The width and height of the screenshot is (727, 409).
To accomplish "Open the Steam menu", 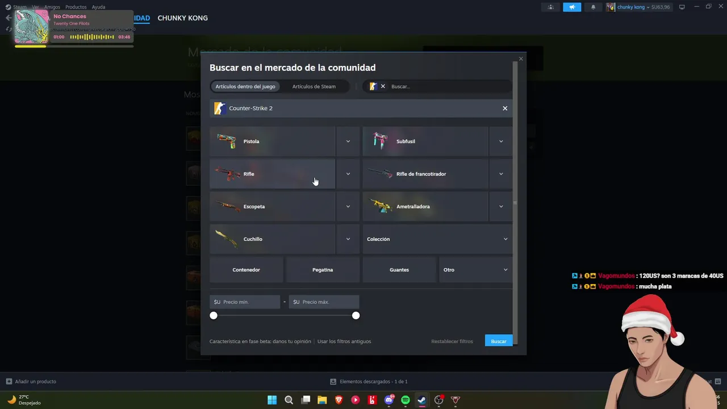I will coord(20,7).
